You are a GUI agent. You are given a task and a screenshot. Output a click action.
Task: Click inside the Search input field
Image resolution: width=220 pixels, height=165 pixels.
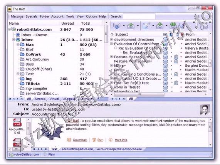[x=139, y=17]
